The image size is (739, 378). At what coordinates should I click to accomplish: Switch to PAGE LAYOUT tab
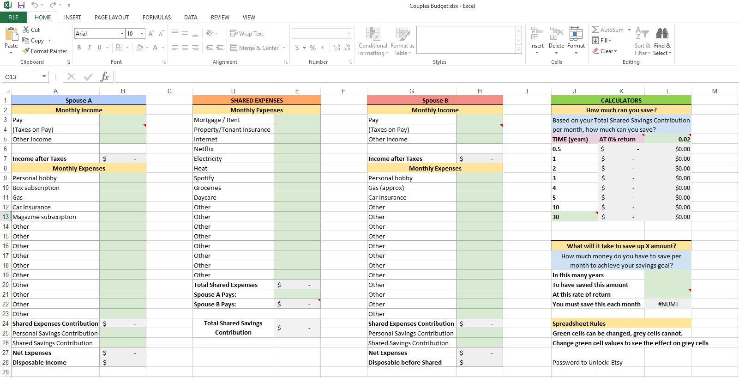[x=112, y=17]
